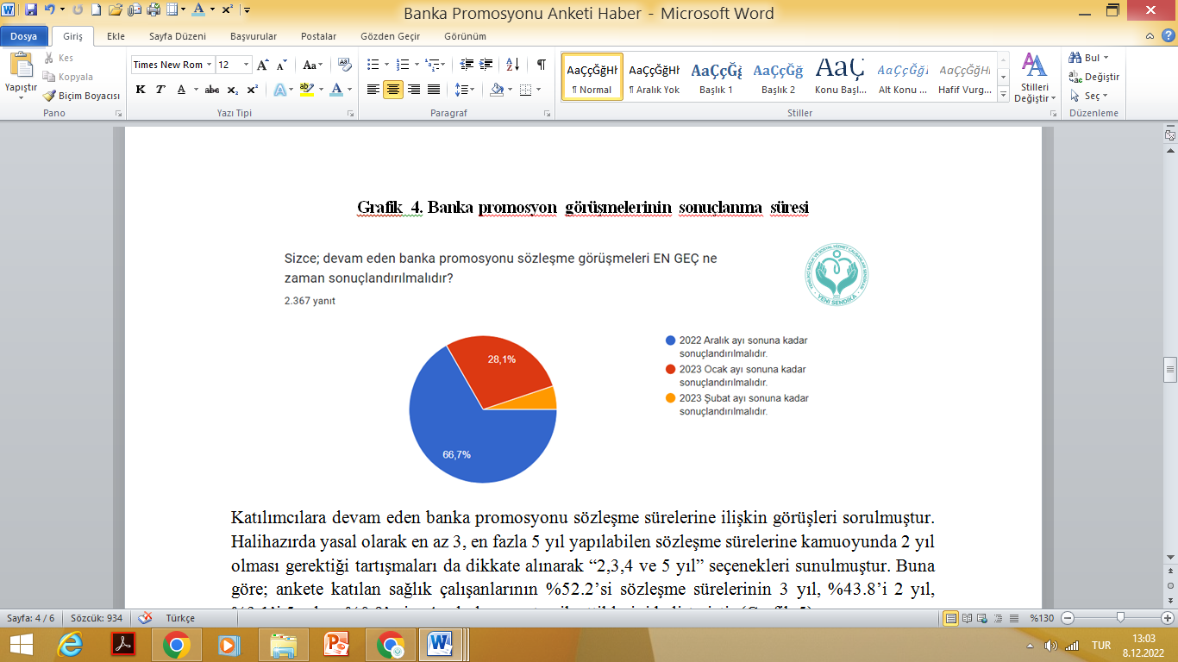Screen dimensions: 1178x662
Task: Toggle paragraph marks ¶ visibility
Action: click(541, 65)
